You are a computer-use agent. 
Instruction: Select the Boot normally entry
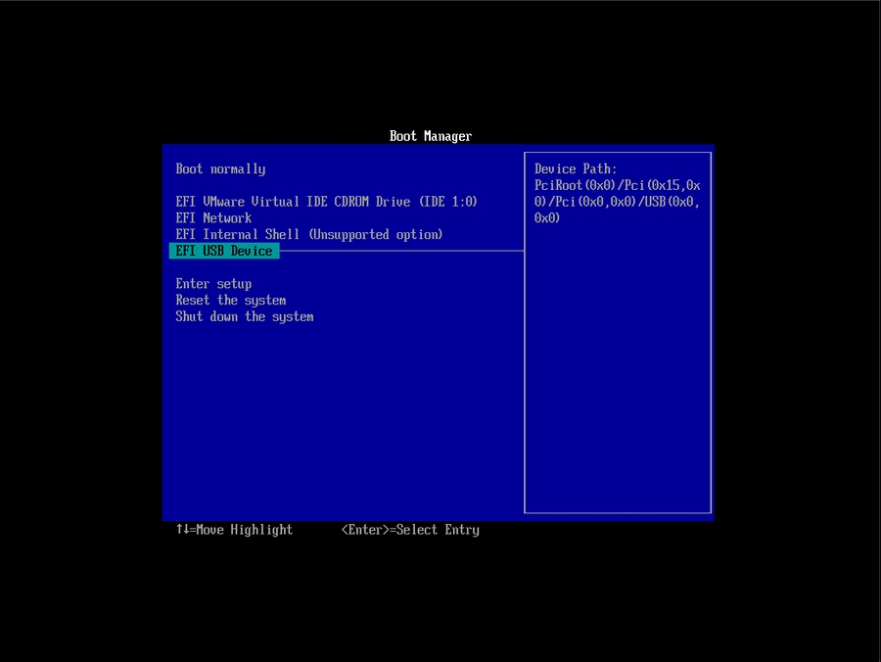click(220, 169)
